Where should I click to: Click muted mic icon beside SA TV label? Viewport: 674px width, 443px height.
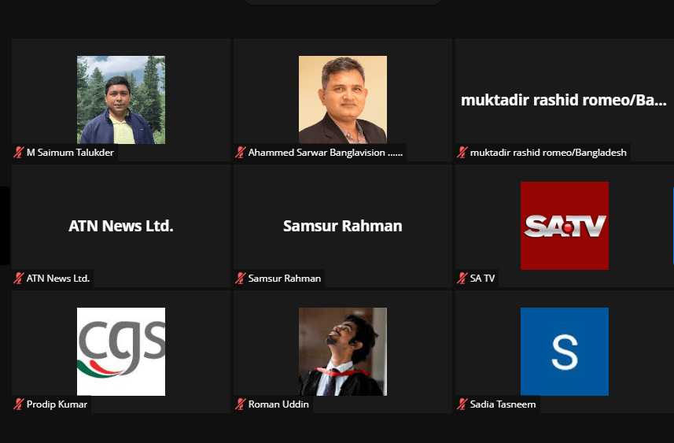pos(462,279)
